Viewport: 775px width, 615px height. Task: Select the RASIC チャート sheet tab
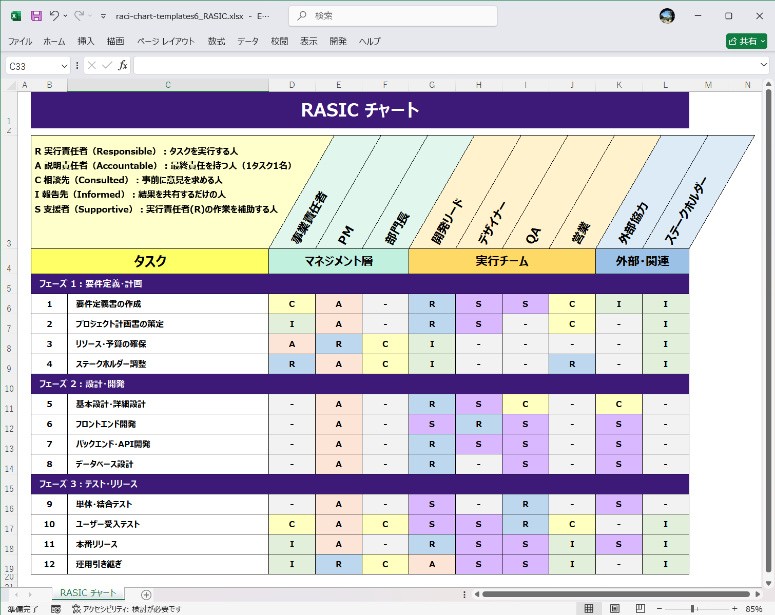click(x=88, y=593)
